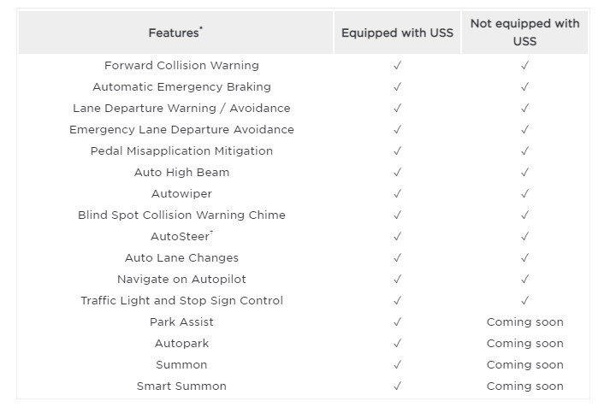The image size is (616, 407).
Task: Click Coming soon text in Autopark row
Action: [524, 343]
